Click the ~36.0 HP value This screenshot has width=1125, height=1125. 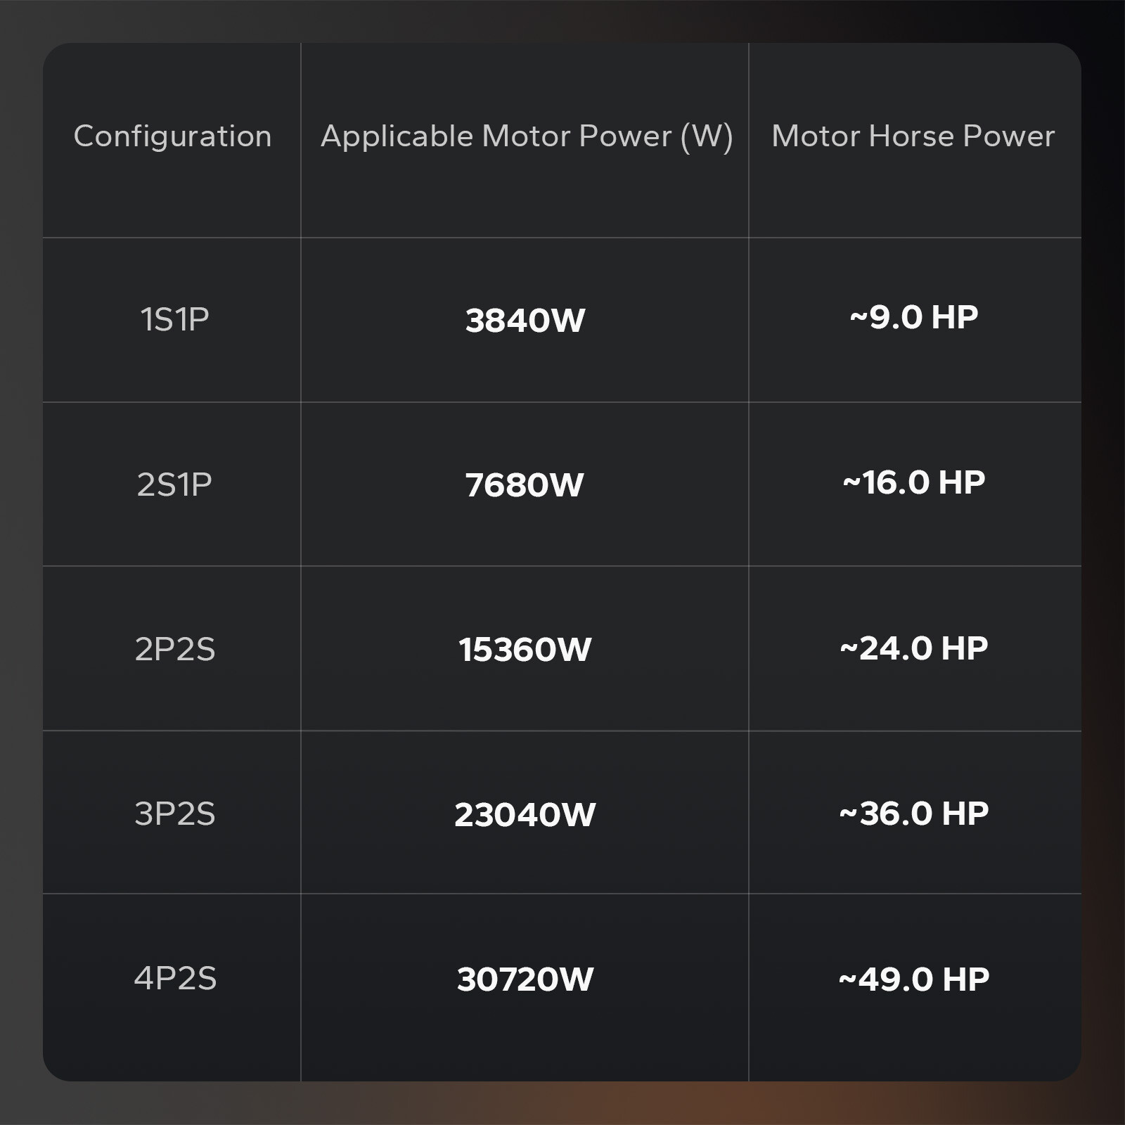[914, 814]
